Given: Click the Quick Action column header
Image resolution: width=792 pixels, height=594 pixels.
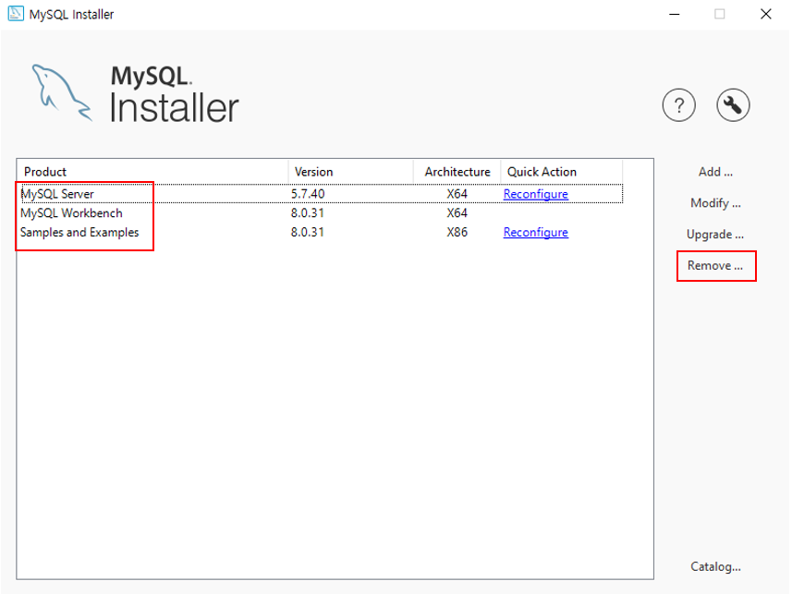Looking at the screenshot, I should tap(561, 172).
